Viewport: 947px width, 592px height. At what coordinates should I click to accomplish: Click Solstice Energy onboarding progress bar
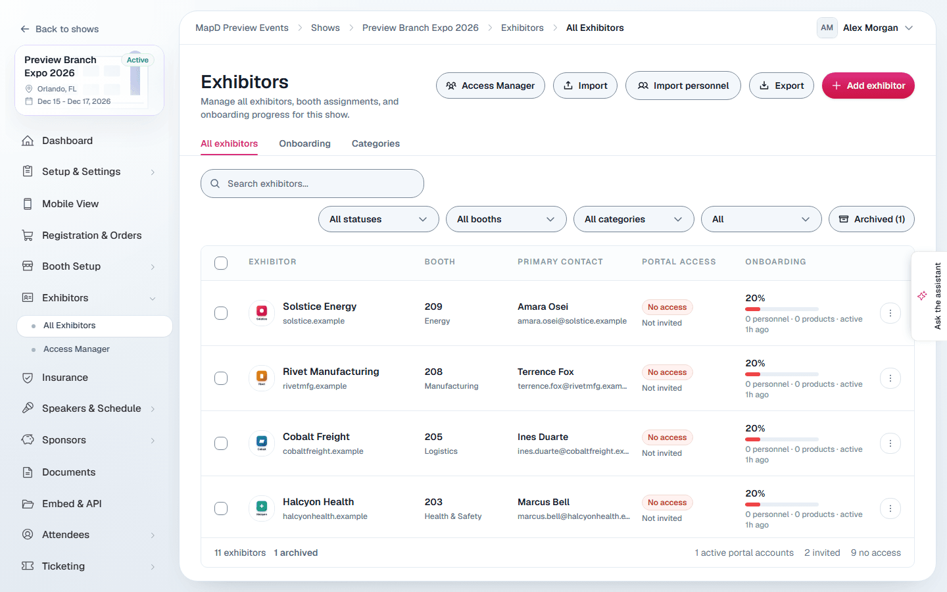coord(782,309)
